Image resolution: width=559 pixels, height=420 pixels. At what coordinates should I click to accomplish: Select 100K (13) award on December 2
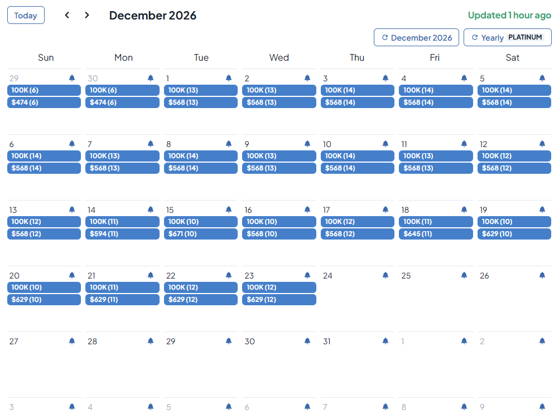point(279,90)
